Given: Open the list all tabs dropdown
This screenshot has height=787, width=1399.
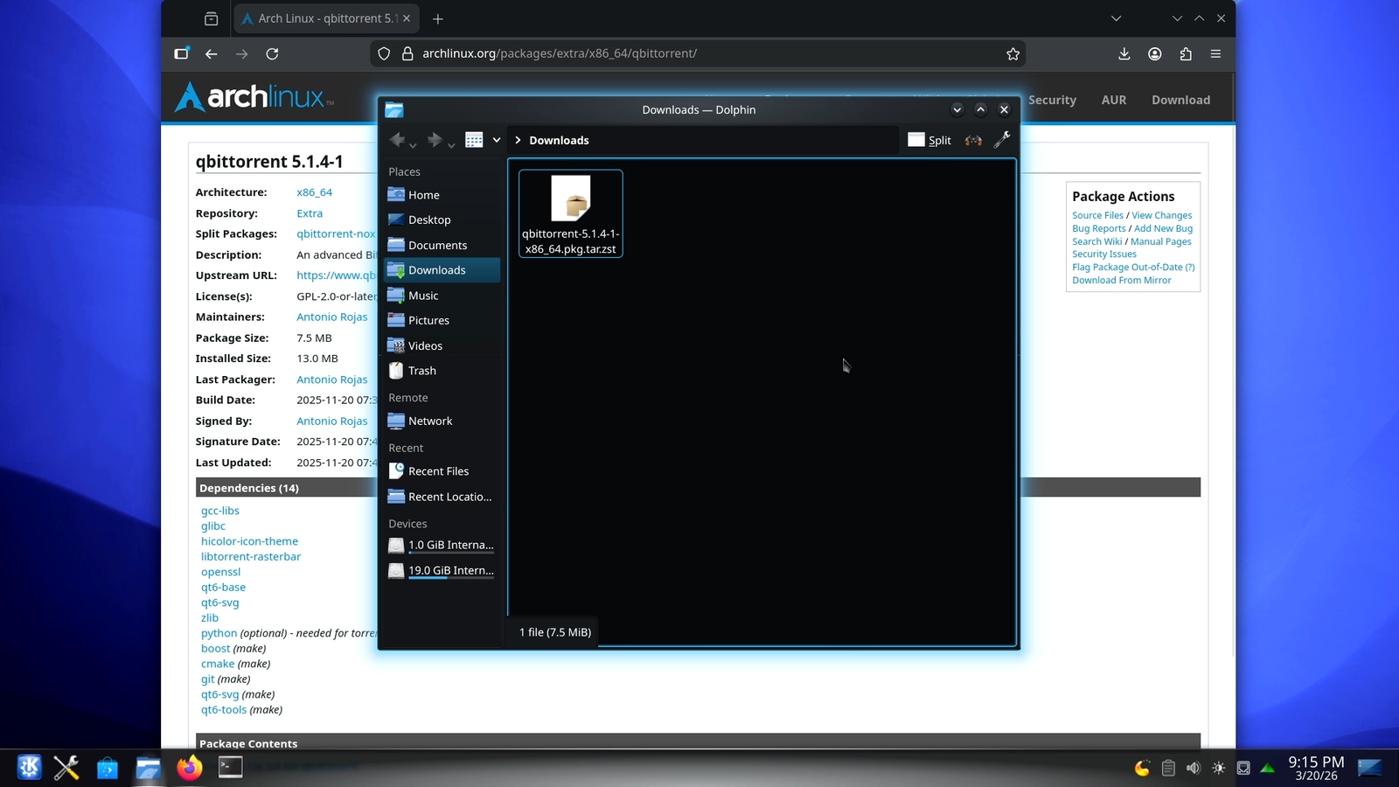Looking at the screenshot, I should pyautogui.click(x=1116, y=18).
